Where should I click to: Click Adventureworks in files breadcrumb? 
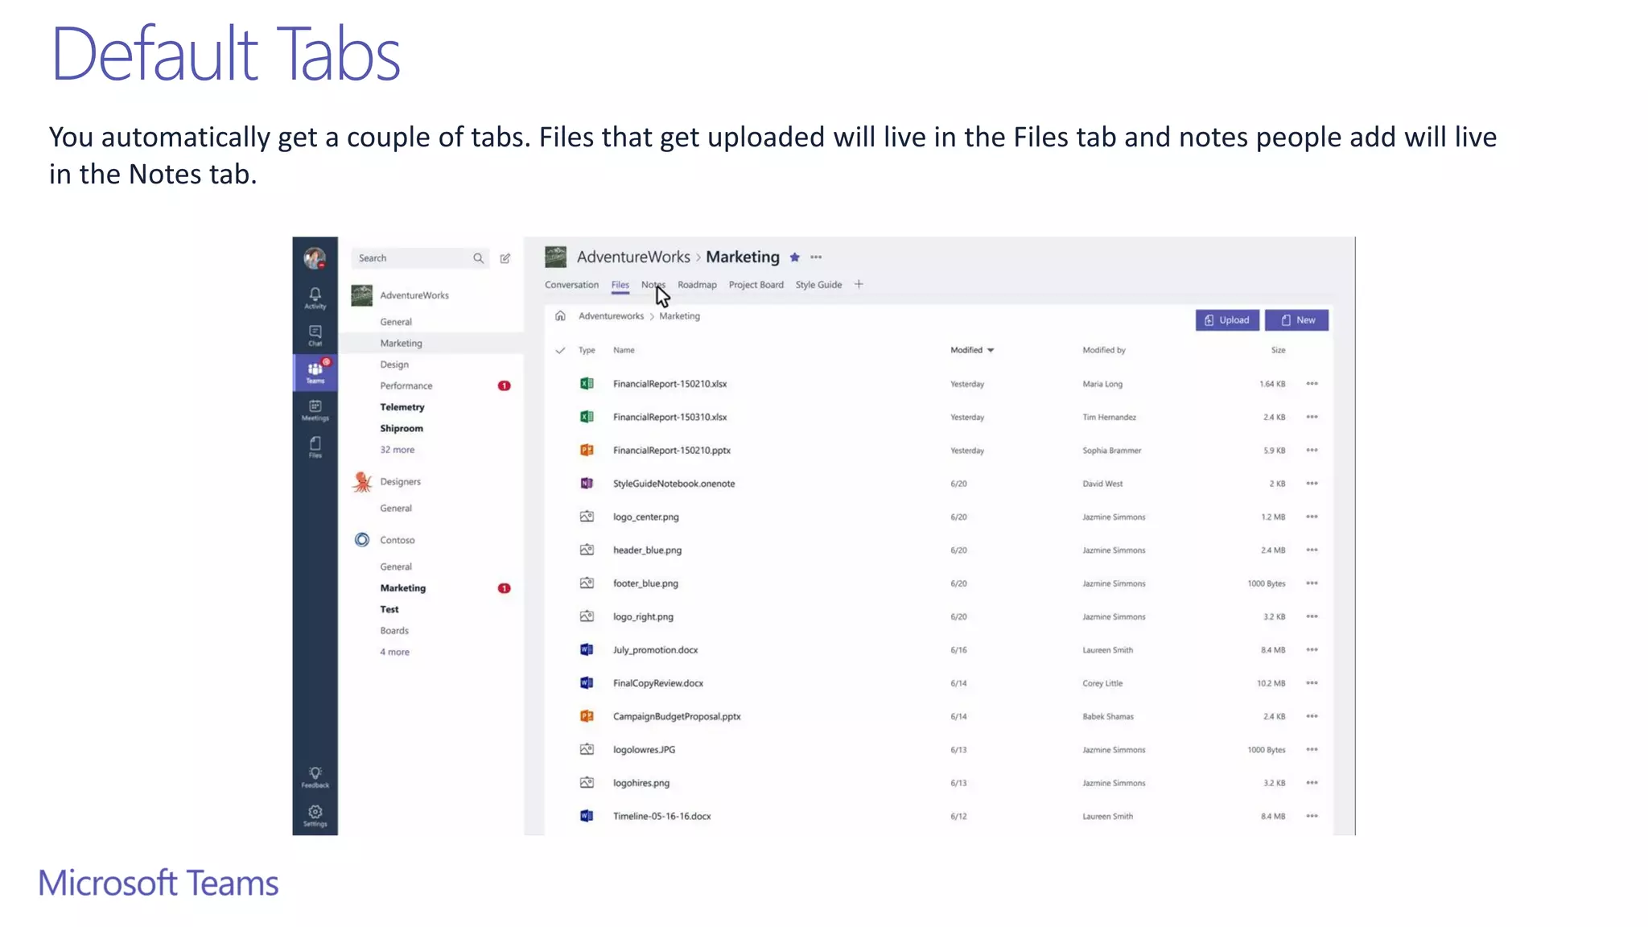pyautogui.click(x=611, y=316)
